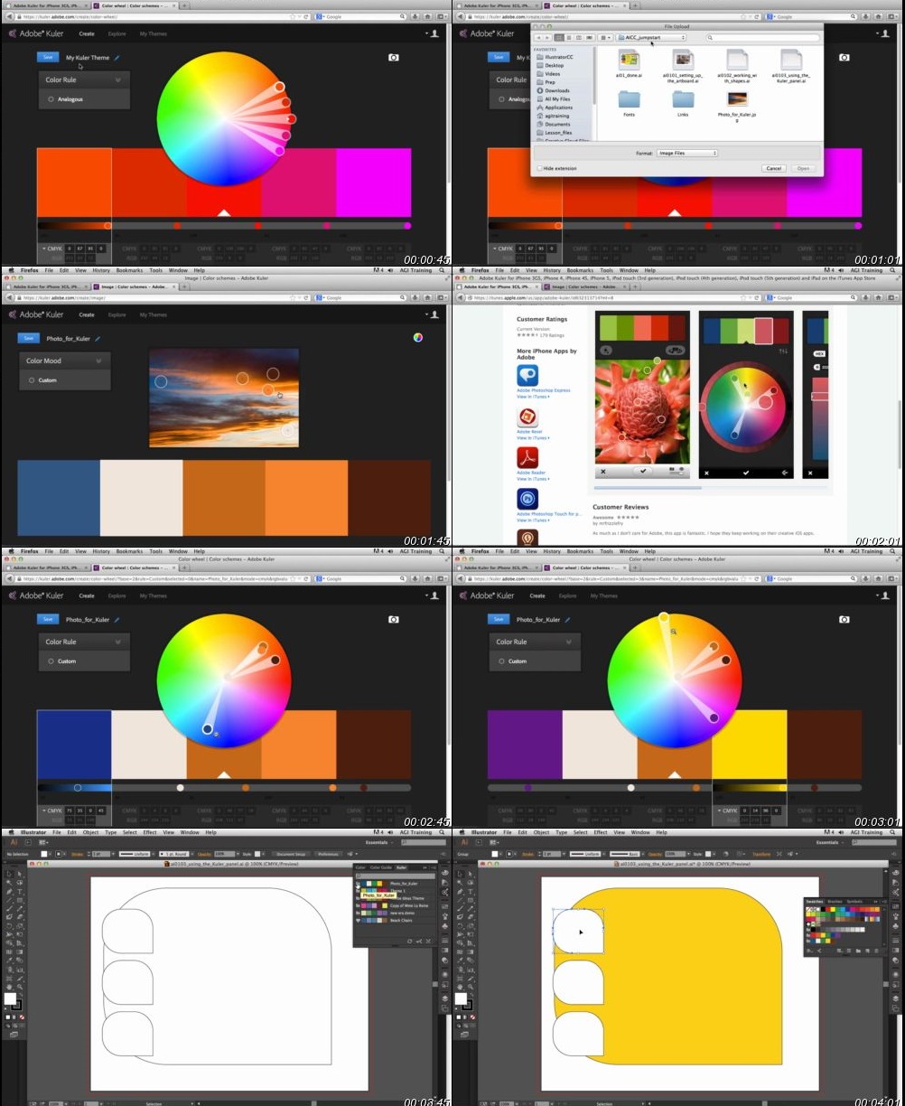The width and height of the screenshot is (905, 1106).
Task: Click the pencil icon beside Photo_for_Kuler in 00:01:45 frame
Action: (98, 339)
